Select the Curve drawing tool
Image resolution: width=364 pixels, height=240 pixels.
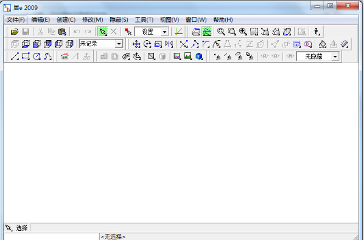point(47,57)
